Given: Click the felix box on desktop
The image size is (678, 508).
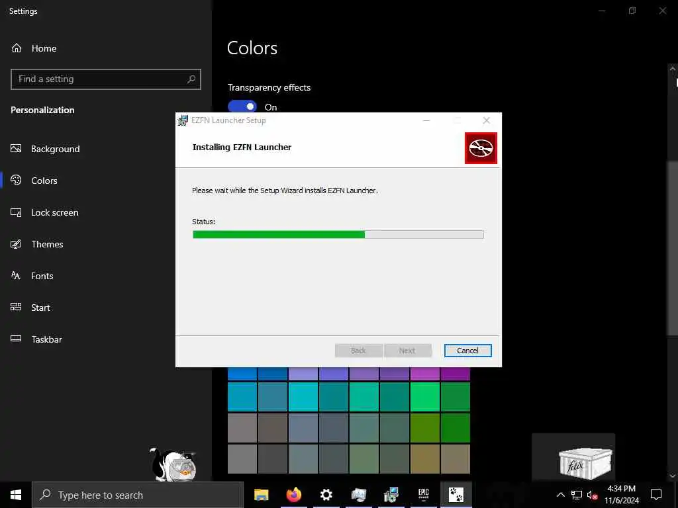Looking at the screenshot, I should [585, 462].
